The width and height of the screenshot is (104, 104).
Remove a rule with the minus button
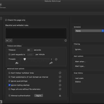10,41
